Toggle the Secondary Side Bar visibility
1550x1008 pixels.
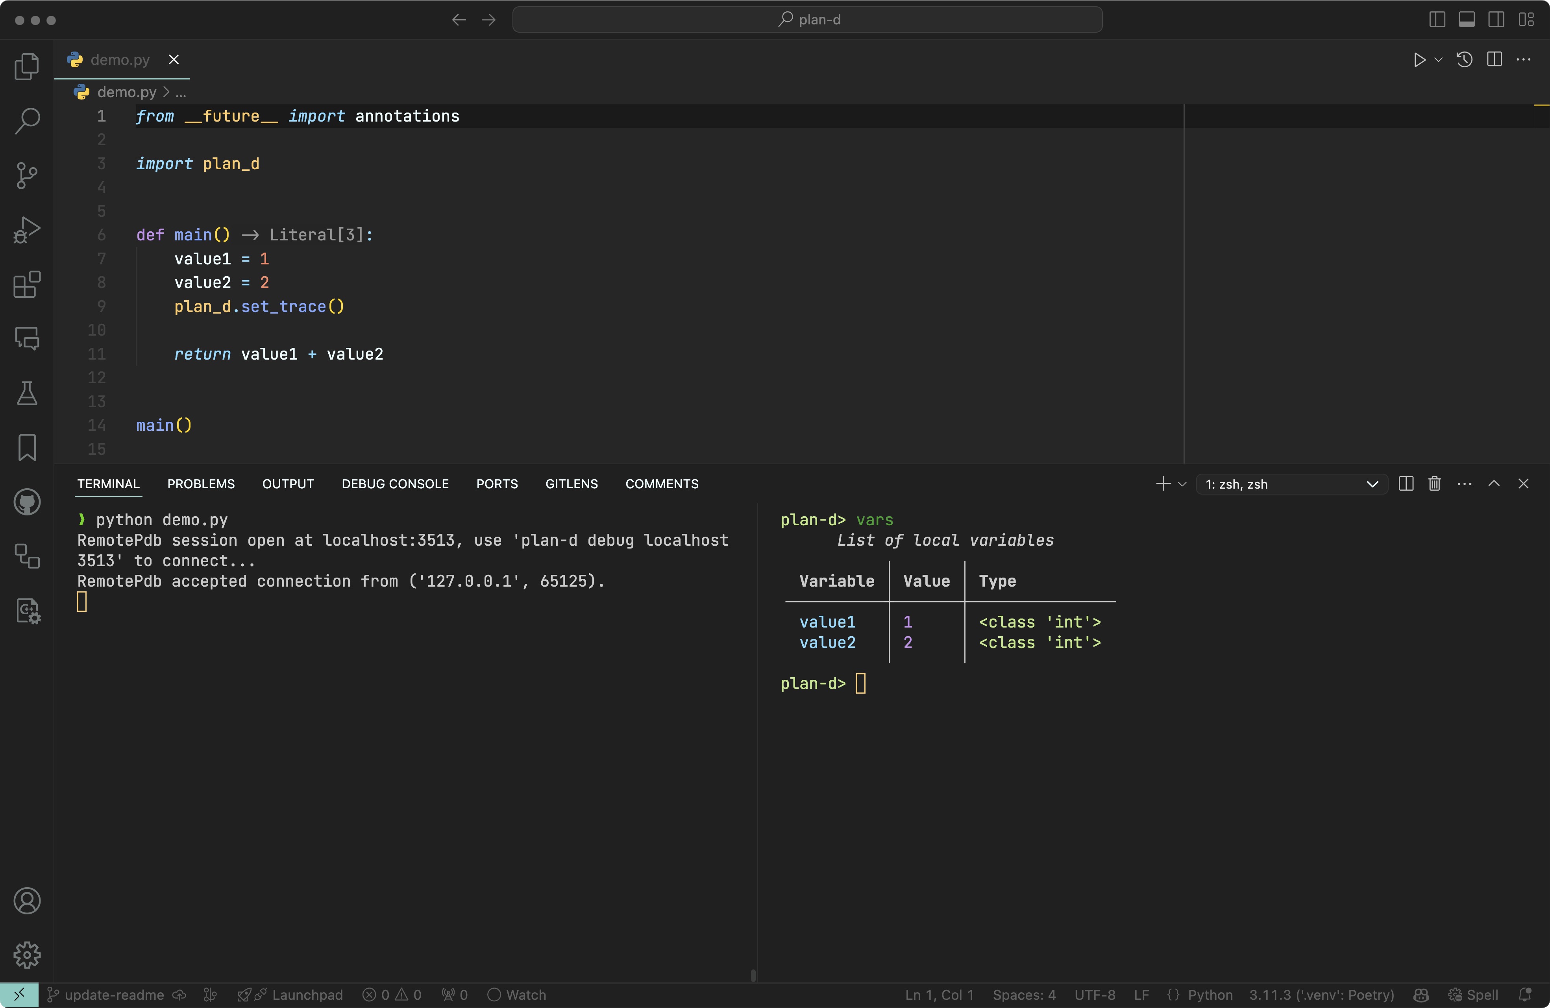[1496, 20]
